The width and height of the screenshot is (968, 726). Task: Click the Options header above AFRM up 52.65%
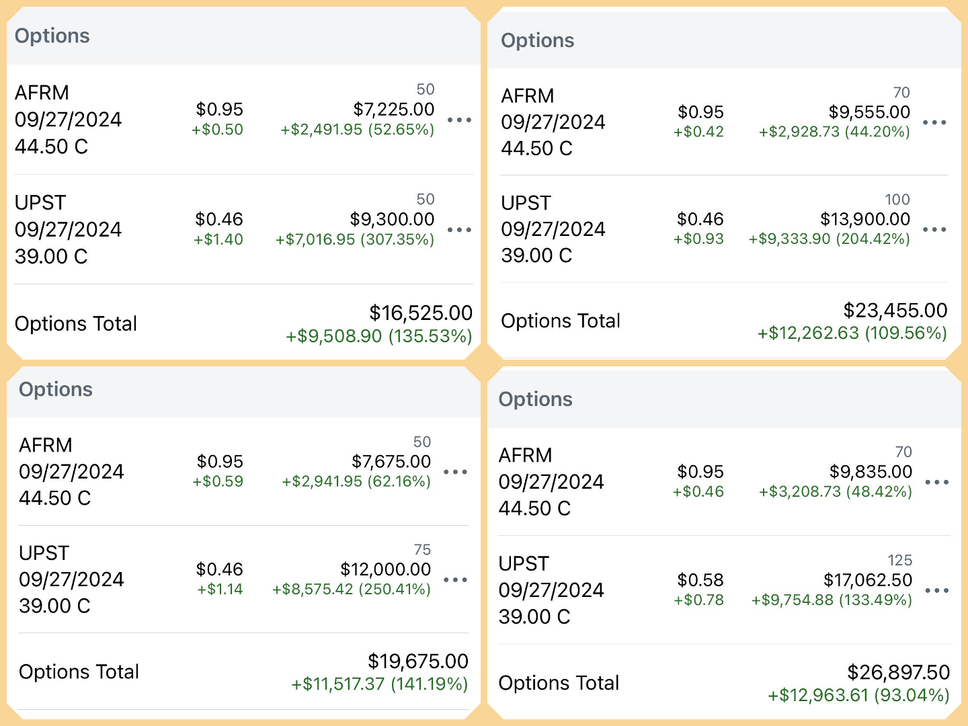tap(52, 36)
